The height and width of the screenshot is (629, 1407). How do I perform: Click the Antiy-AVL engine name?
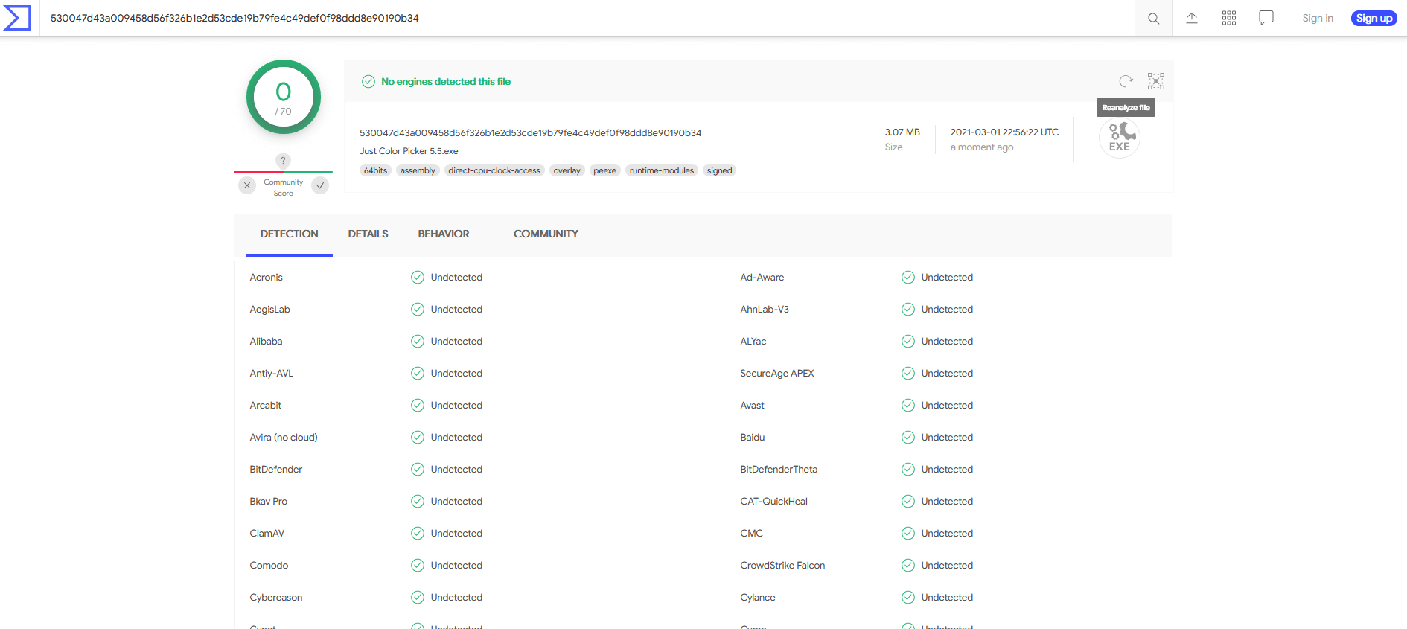[x=272, y=374]
